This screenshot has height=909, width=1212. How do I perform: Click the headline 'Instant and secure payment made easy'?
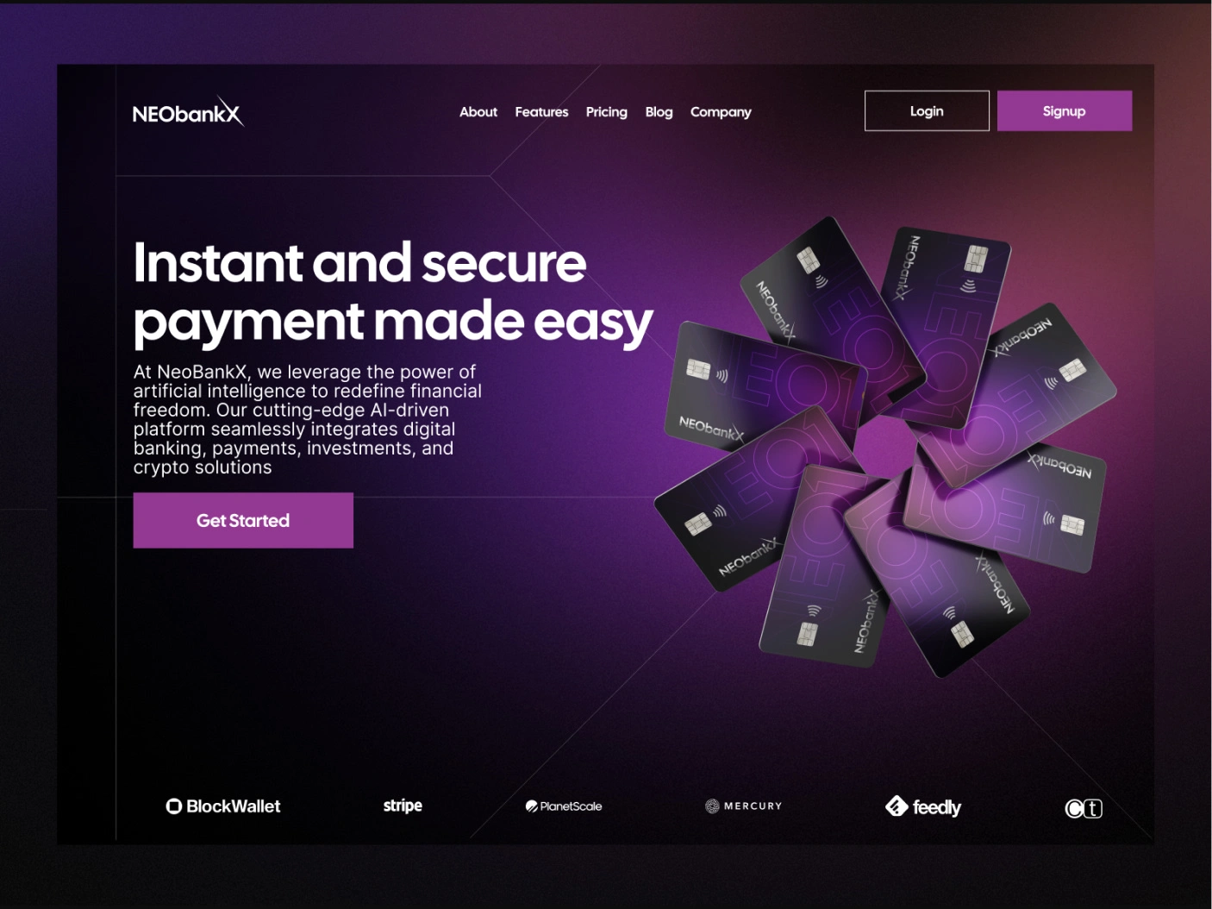click(393, 292)
